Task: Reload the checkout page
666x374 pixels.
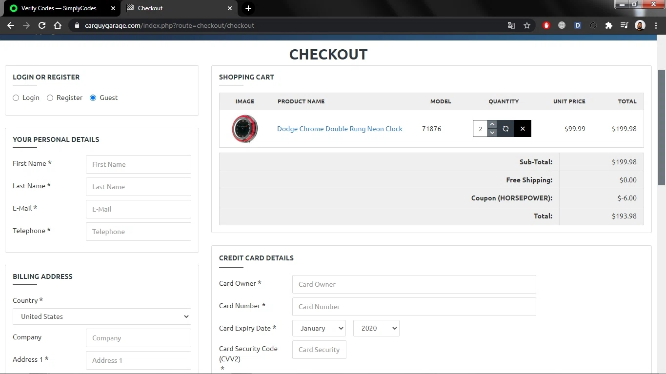Action: pyautogui.click(x=42, y=25)
